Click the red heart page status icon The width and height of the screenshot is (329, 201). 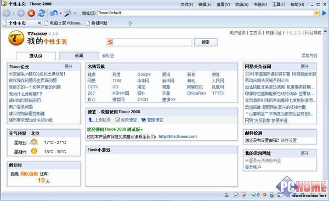click(x=243, y=195)
